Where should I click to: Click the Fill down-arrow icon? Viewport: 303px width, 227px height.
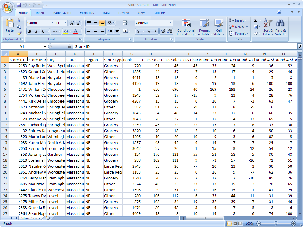click(x=256, y=27)
